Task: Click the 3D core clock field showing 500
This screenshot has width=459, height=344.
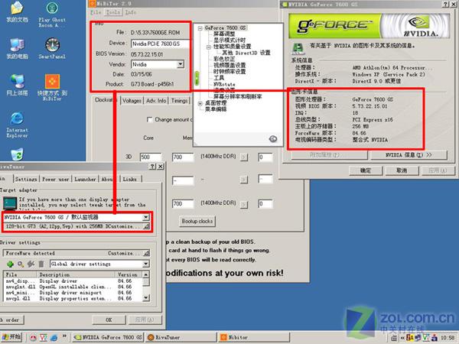Action: pyautogui.click(x=151, y=157)
